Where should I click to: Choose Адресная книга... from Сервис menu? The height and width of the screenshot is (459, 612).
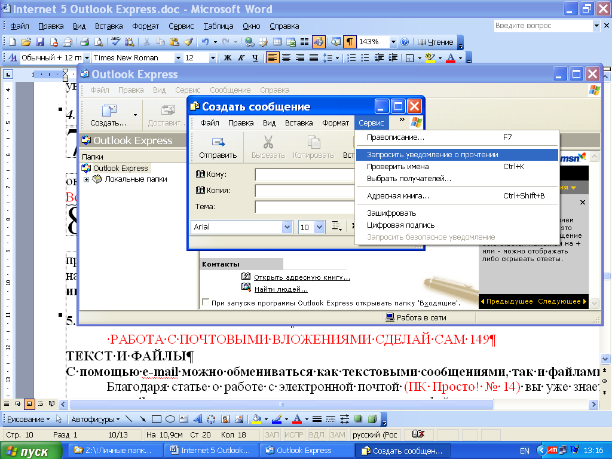tap(457, 196)
